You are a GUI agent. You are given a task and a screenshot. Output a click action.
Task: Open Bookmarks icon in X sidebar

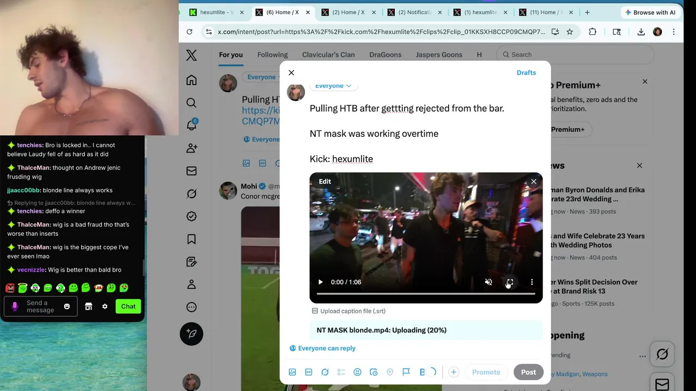[x=191, y=239]
